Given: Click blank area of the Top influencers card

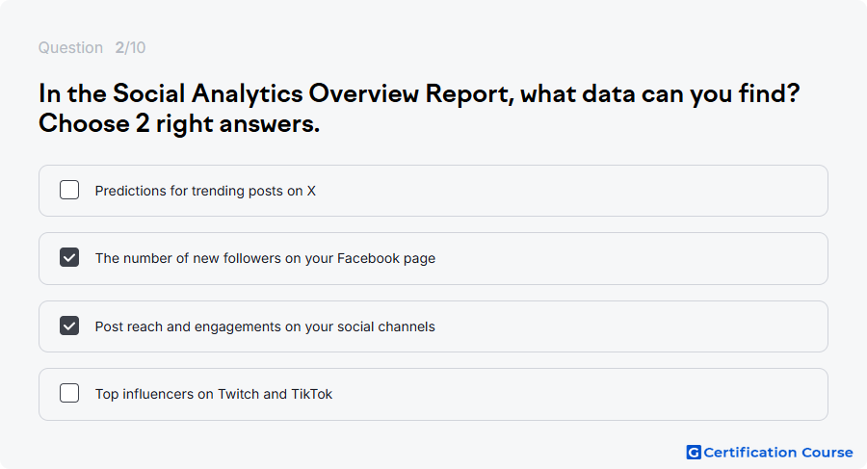Looking at the screenshot, I should pos(581,394).
